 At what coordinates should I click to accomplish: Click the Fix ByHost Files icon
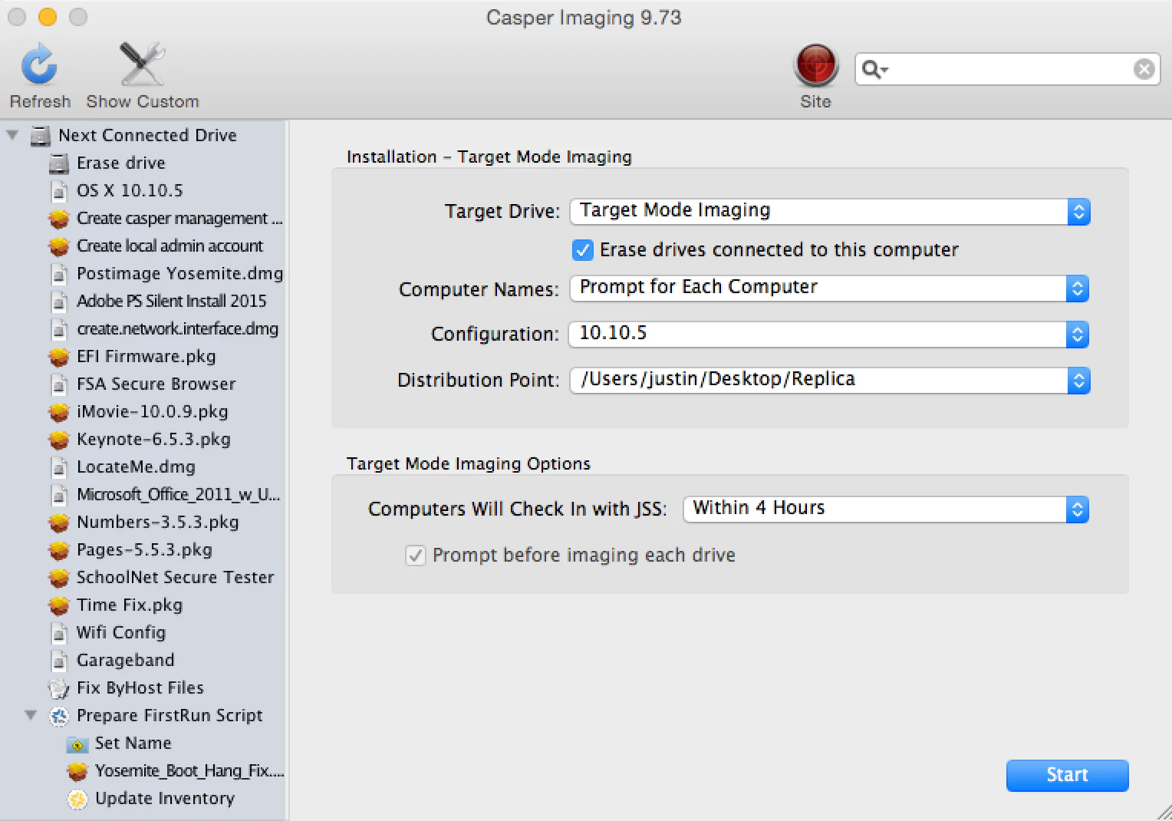(59, 689)
